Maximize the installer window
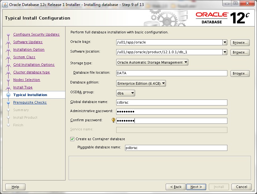This screenshot has height=194, width=257. tap(236, 3)
